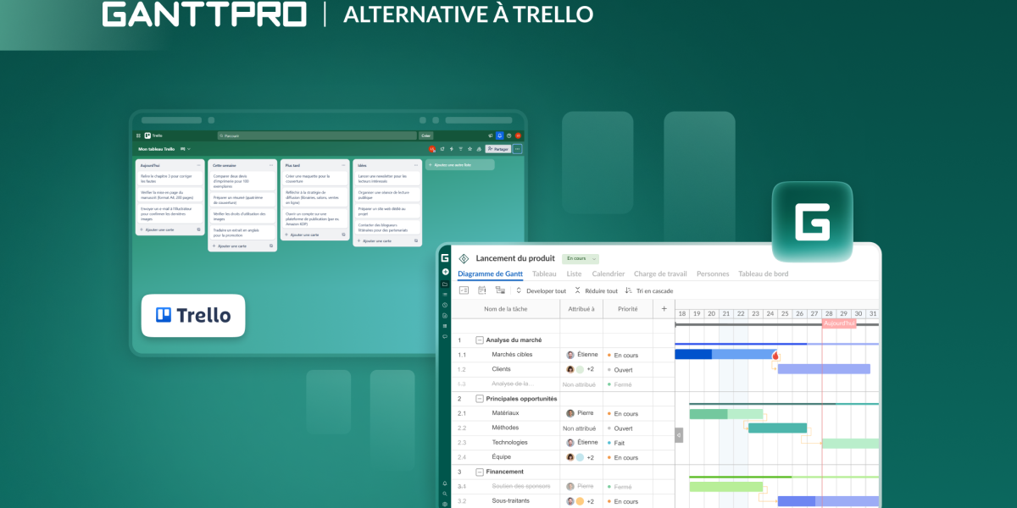
Task: Open the Charge de travail tab
Action: click(x=659, y=274)
